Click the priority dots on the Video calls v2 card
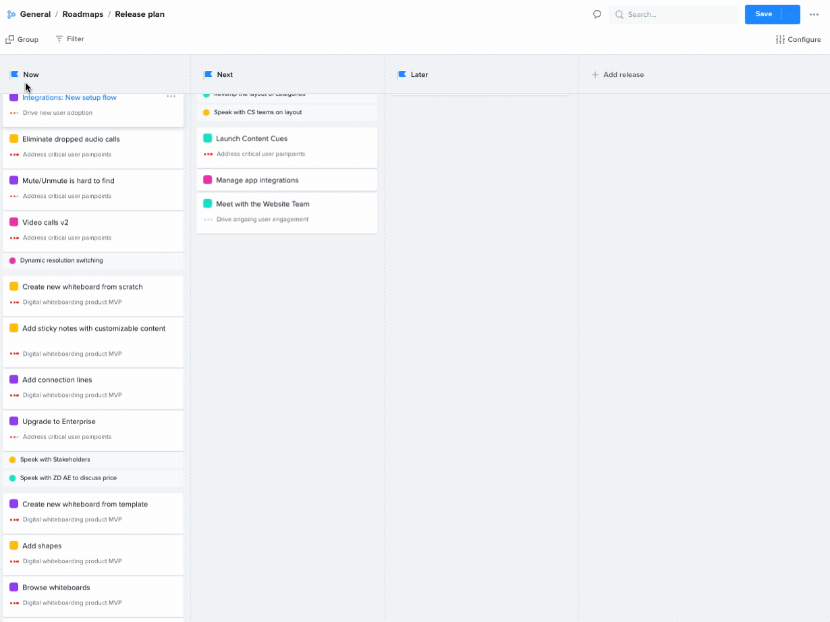Image resolution: width=830 pixels, height=622 pixels. pyautogui.click(x=14, y=238)
